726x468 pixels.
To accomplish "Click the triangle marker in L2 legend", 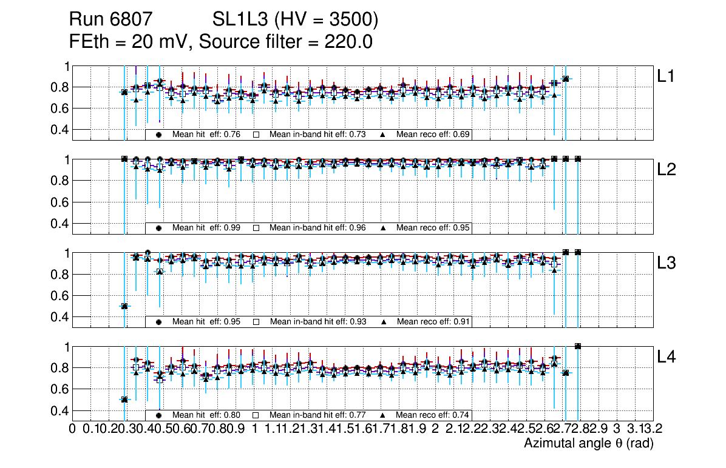I will (384, 228).
